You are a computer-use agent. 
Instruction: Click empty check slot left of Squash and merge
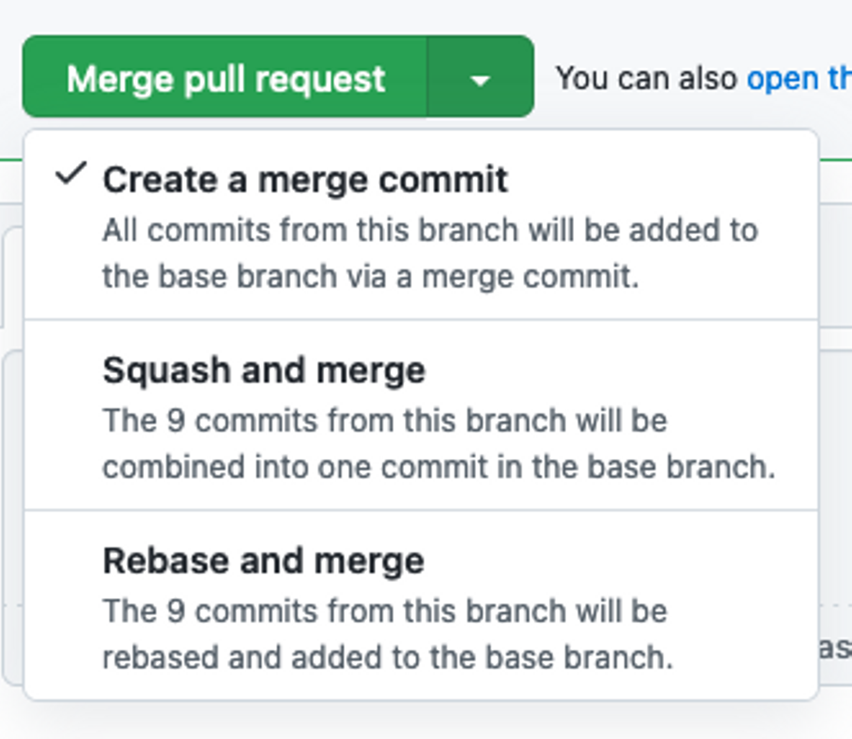pyautogui.click(x=71, y=370)
